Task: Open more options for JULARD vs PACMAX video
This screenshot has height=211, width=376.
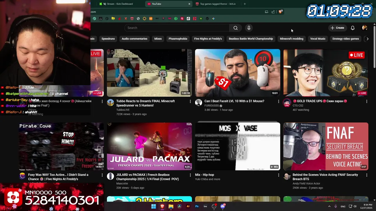Action: tap(190, 175)
